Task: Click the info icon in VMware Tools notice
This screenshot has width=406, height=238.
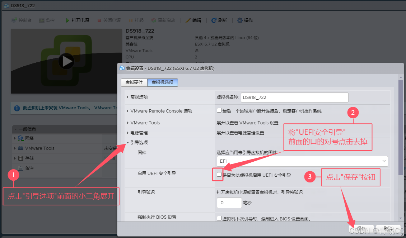Action: coord(17,108)
